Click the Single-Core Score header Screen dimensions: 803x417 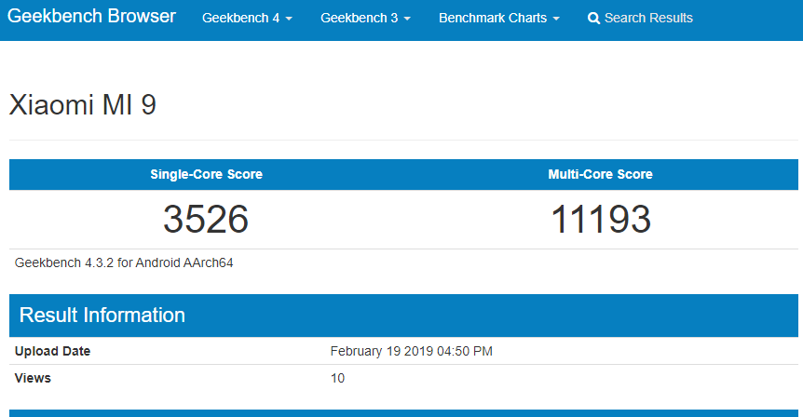207,174
